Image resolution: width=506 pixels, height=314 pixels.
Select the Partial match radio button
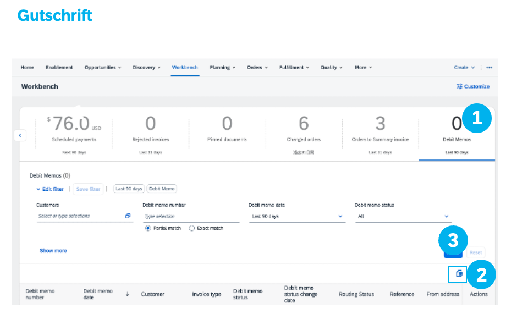pos(148,228)
